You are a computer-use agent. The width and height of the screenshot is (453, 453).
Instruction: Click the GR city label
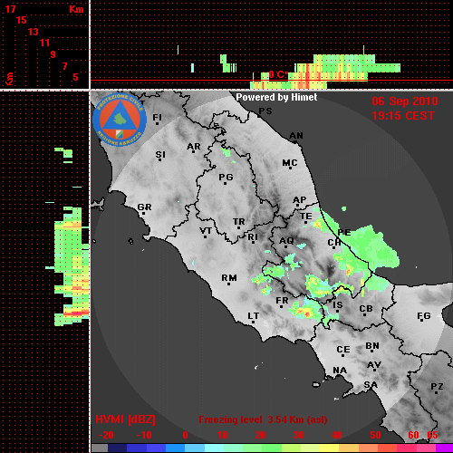[144, 207]
